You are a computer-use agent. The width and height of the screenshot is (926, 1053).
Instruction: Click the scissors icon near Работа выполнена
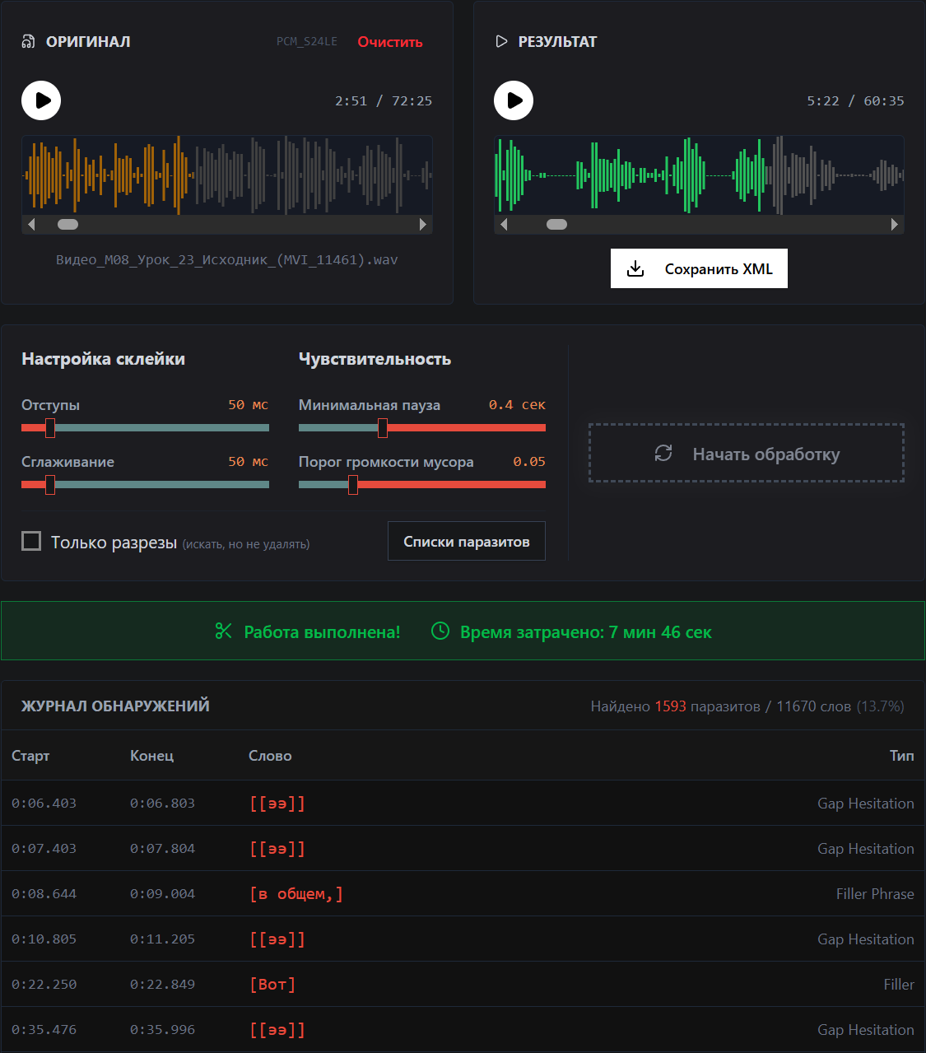point(223,631)
